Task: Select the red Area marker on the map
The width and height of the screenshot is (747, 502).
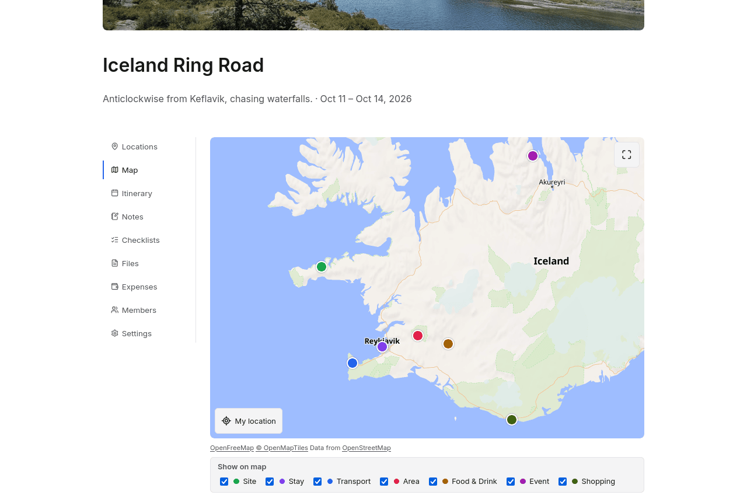Action: click(x=418, y=336)
